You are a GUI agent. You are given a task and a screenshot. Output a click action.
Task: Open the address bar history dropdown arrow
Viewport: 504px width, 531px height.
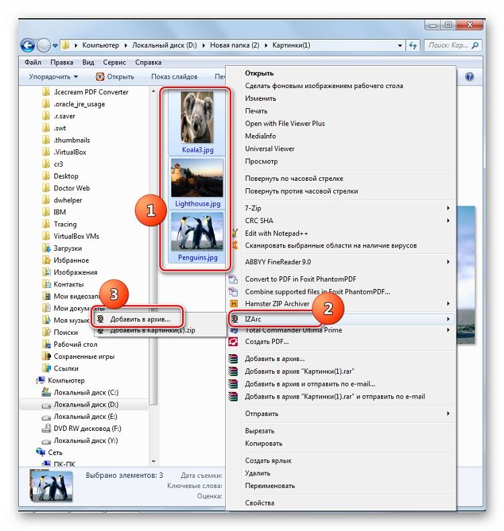pyautogui.click(x=400, y=46)
